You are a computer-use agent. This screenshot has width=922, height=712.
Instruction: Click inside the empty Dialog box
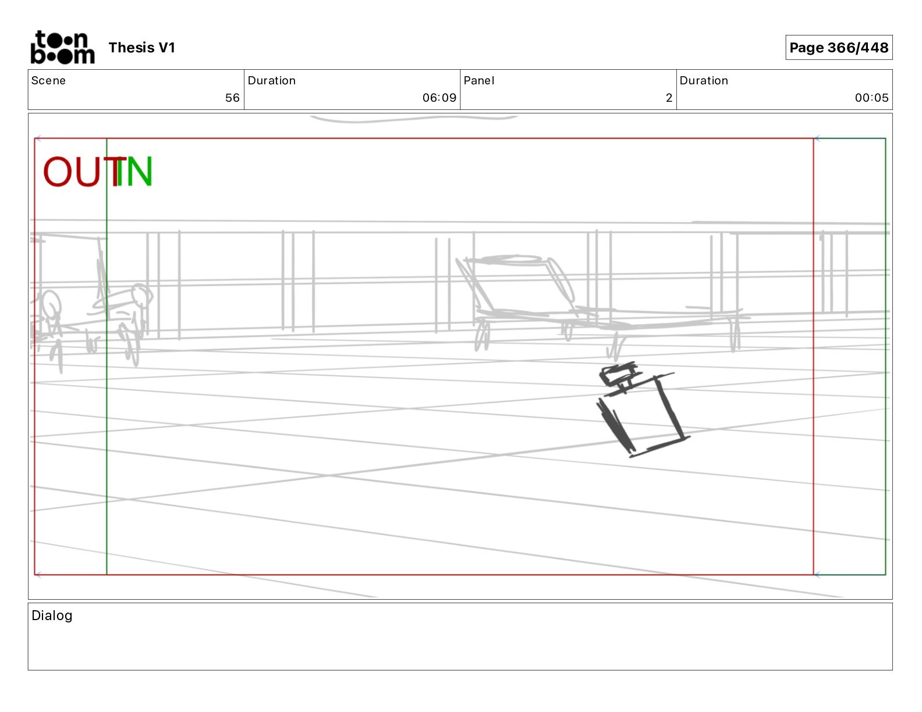click(460, 636)
